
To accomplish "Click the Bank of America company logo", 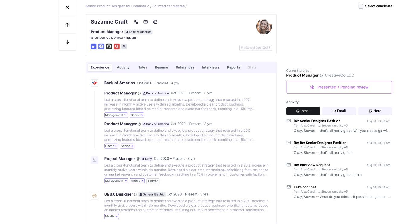I will [x=95, y=83].
